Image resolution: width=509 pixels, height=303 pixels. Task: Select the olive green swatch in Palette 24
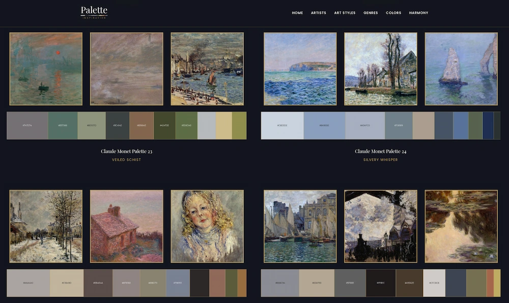tap(475, 126)
